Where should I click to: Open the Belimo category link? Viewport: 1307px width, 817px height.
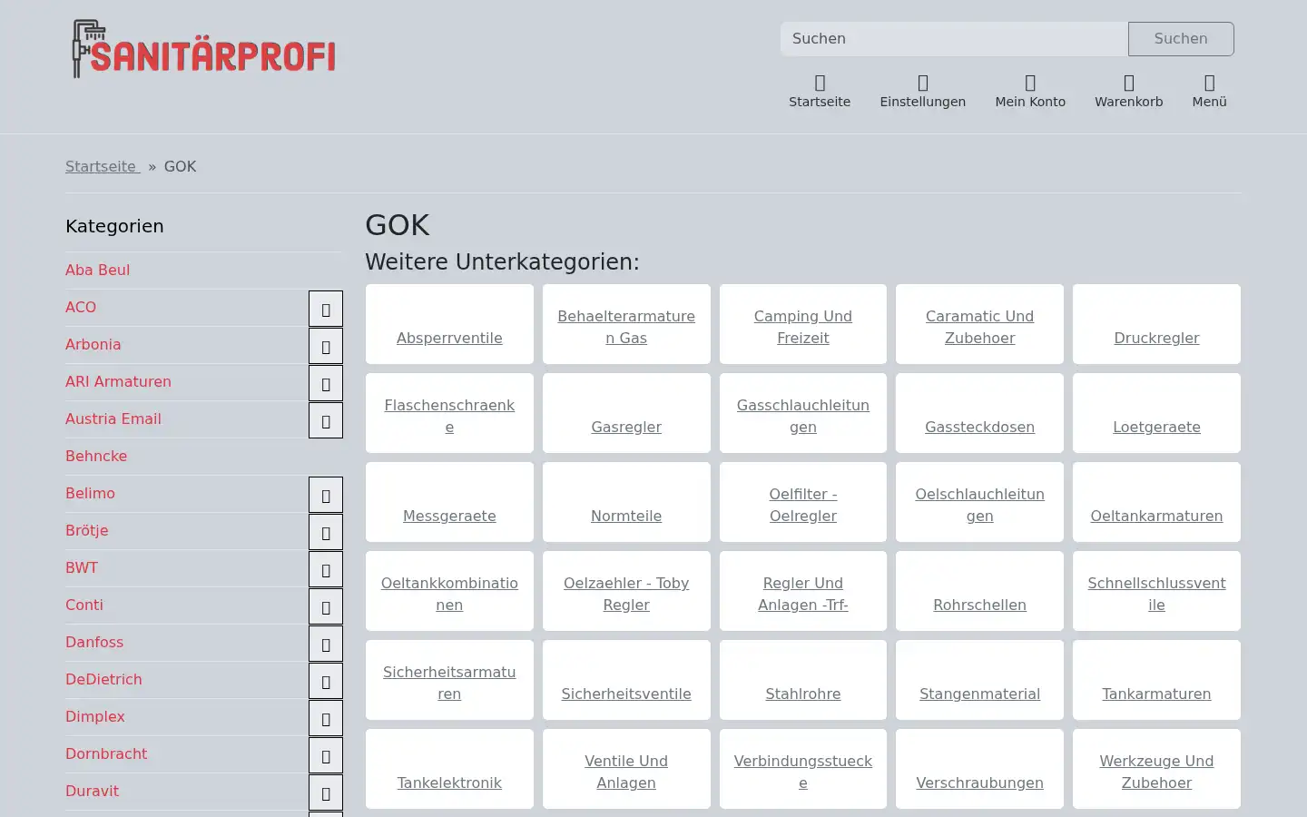pyautogui.click(x=90, y=493)
